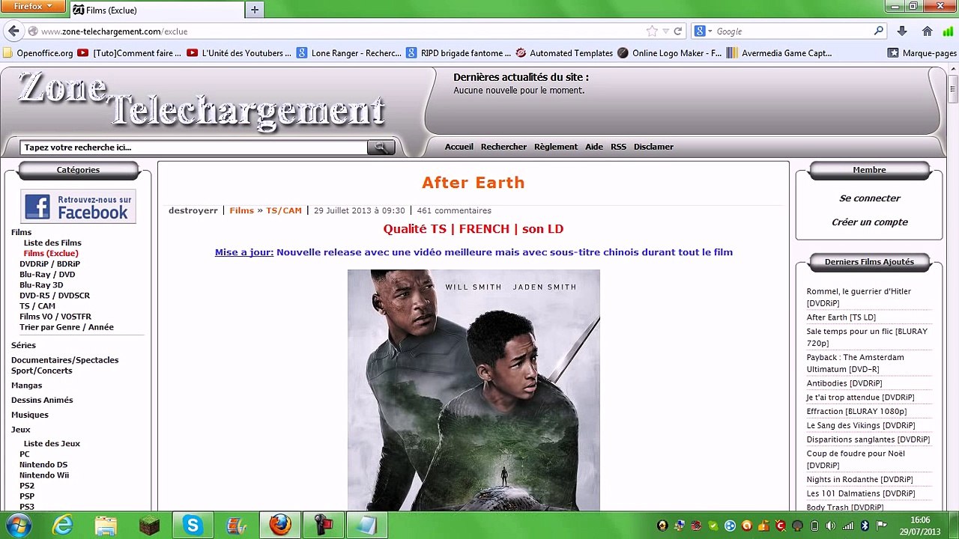This screenshot has height=539, width=959.
Task: Open the Musiques category
Action: click(x=30, y=415)
